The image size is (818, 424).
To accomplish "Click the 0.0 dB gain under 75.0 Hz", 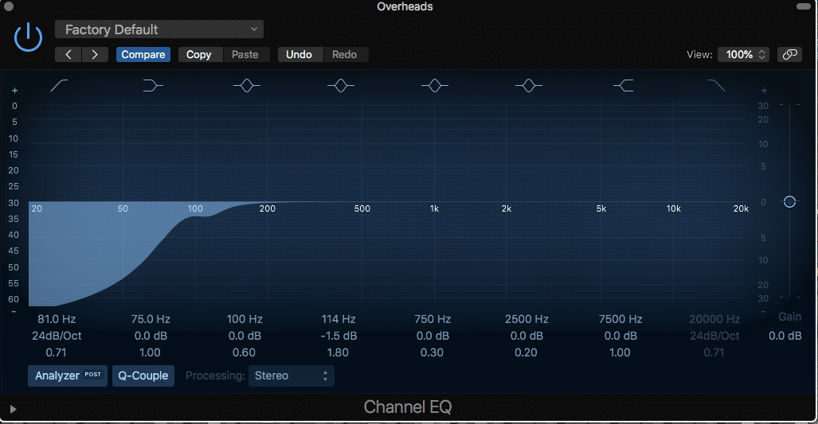I will 151,336.
